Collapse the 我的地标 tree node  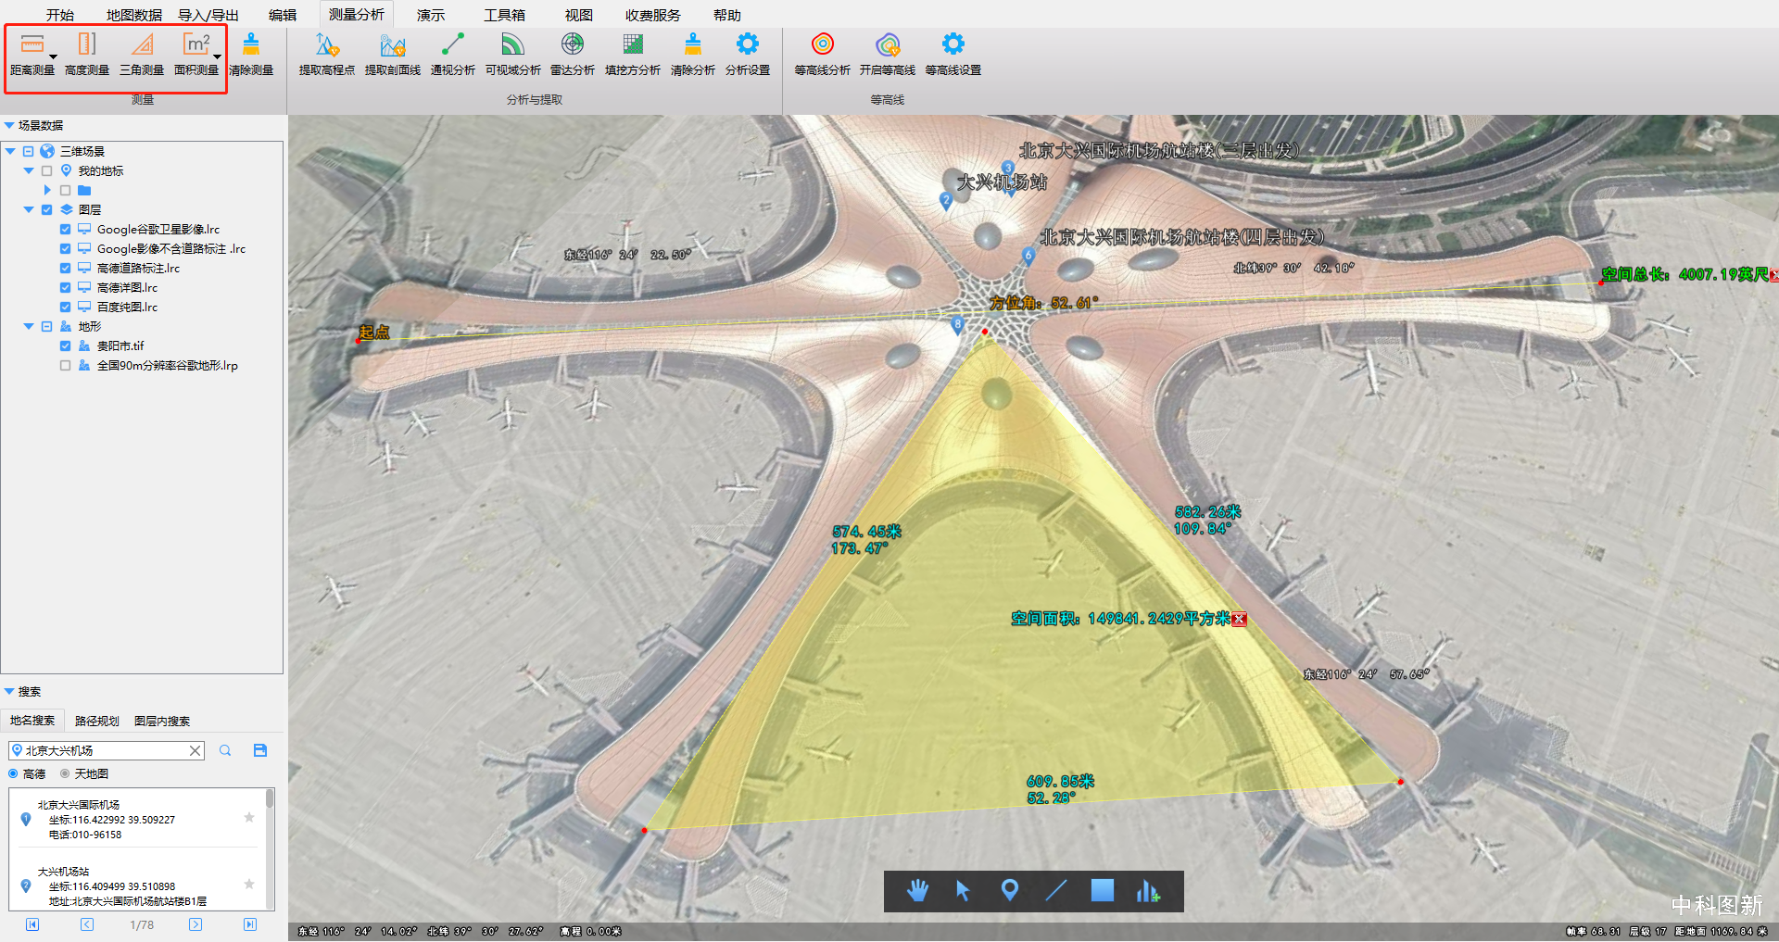pos(29,170)
